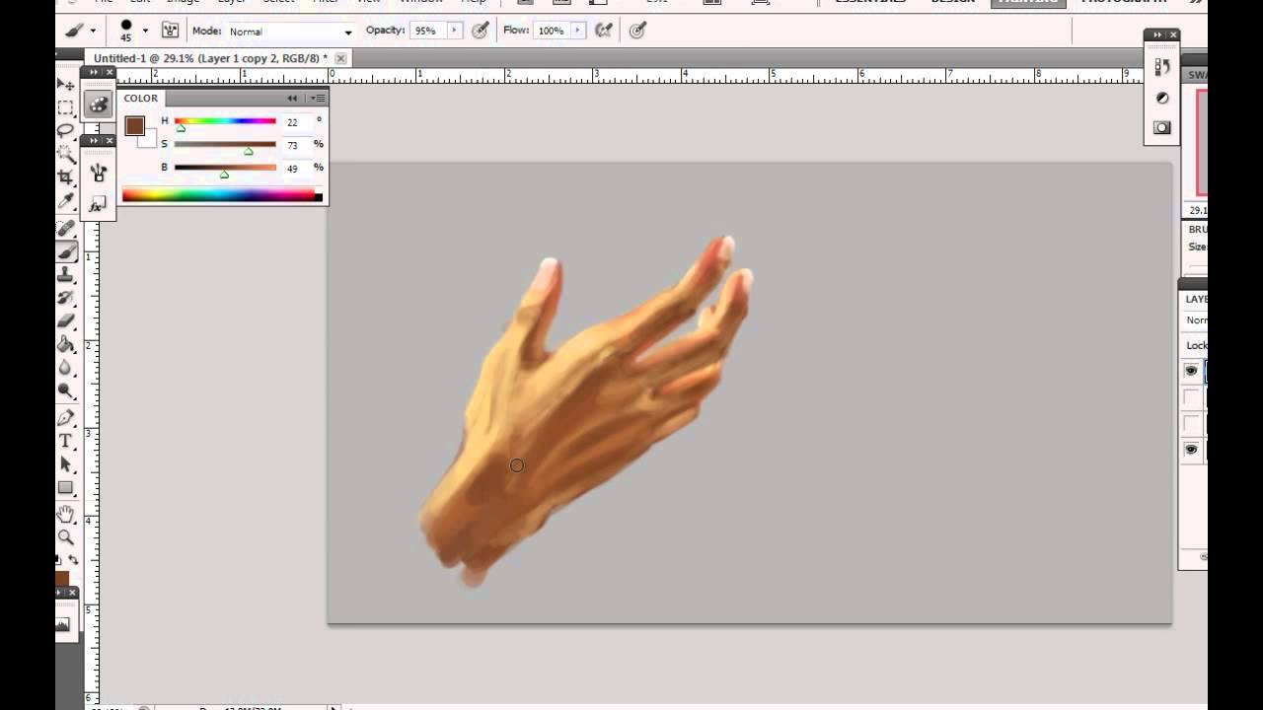The height and width of the screenshot is (710, 1263).
Task: Click the brightness value field
Action: pos(296,169)
